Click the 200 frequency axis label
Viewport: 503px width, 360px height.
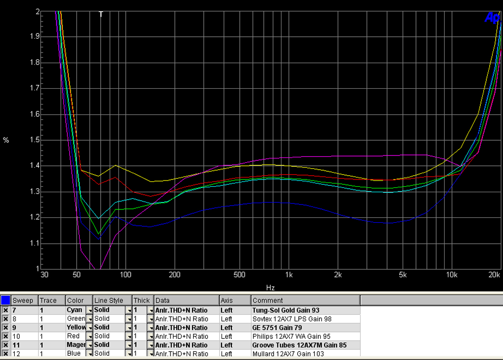[x=174, y=275]
